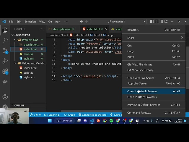Screen dimensions: 189x142
Task: Open the Selection menu
Action: tap(30, 22)
